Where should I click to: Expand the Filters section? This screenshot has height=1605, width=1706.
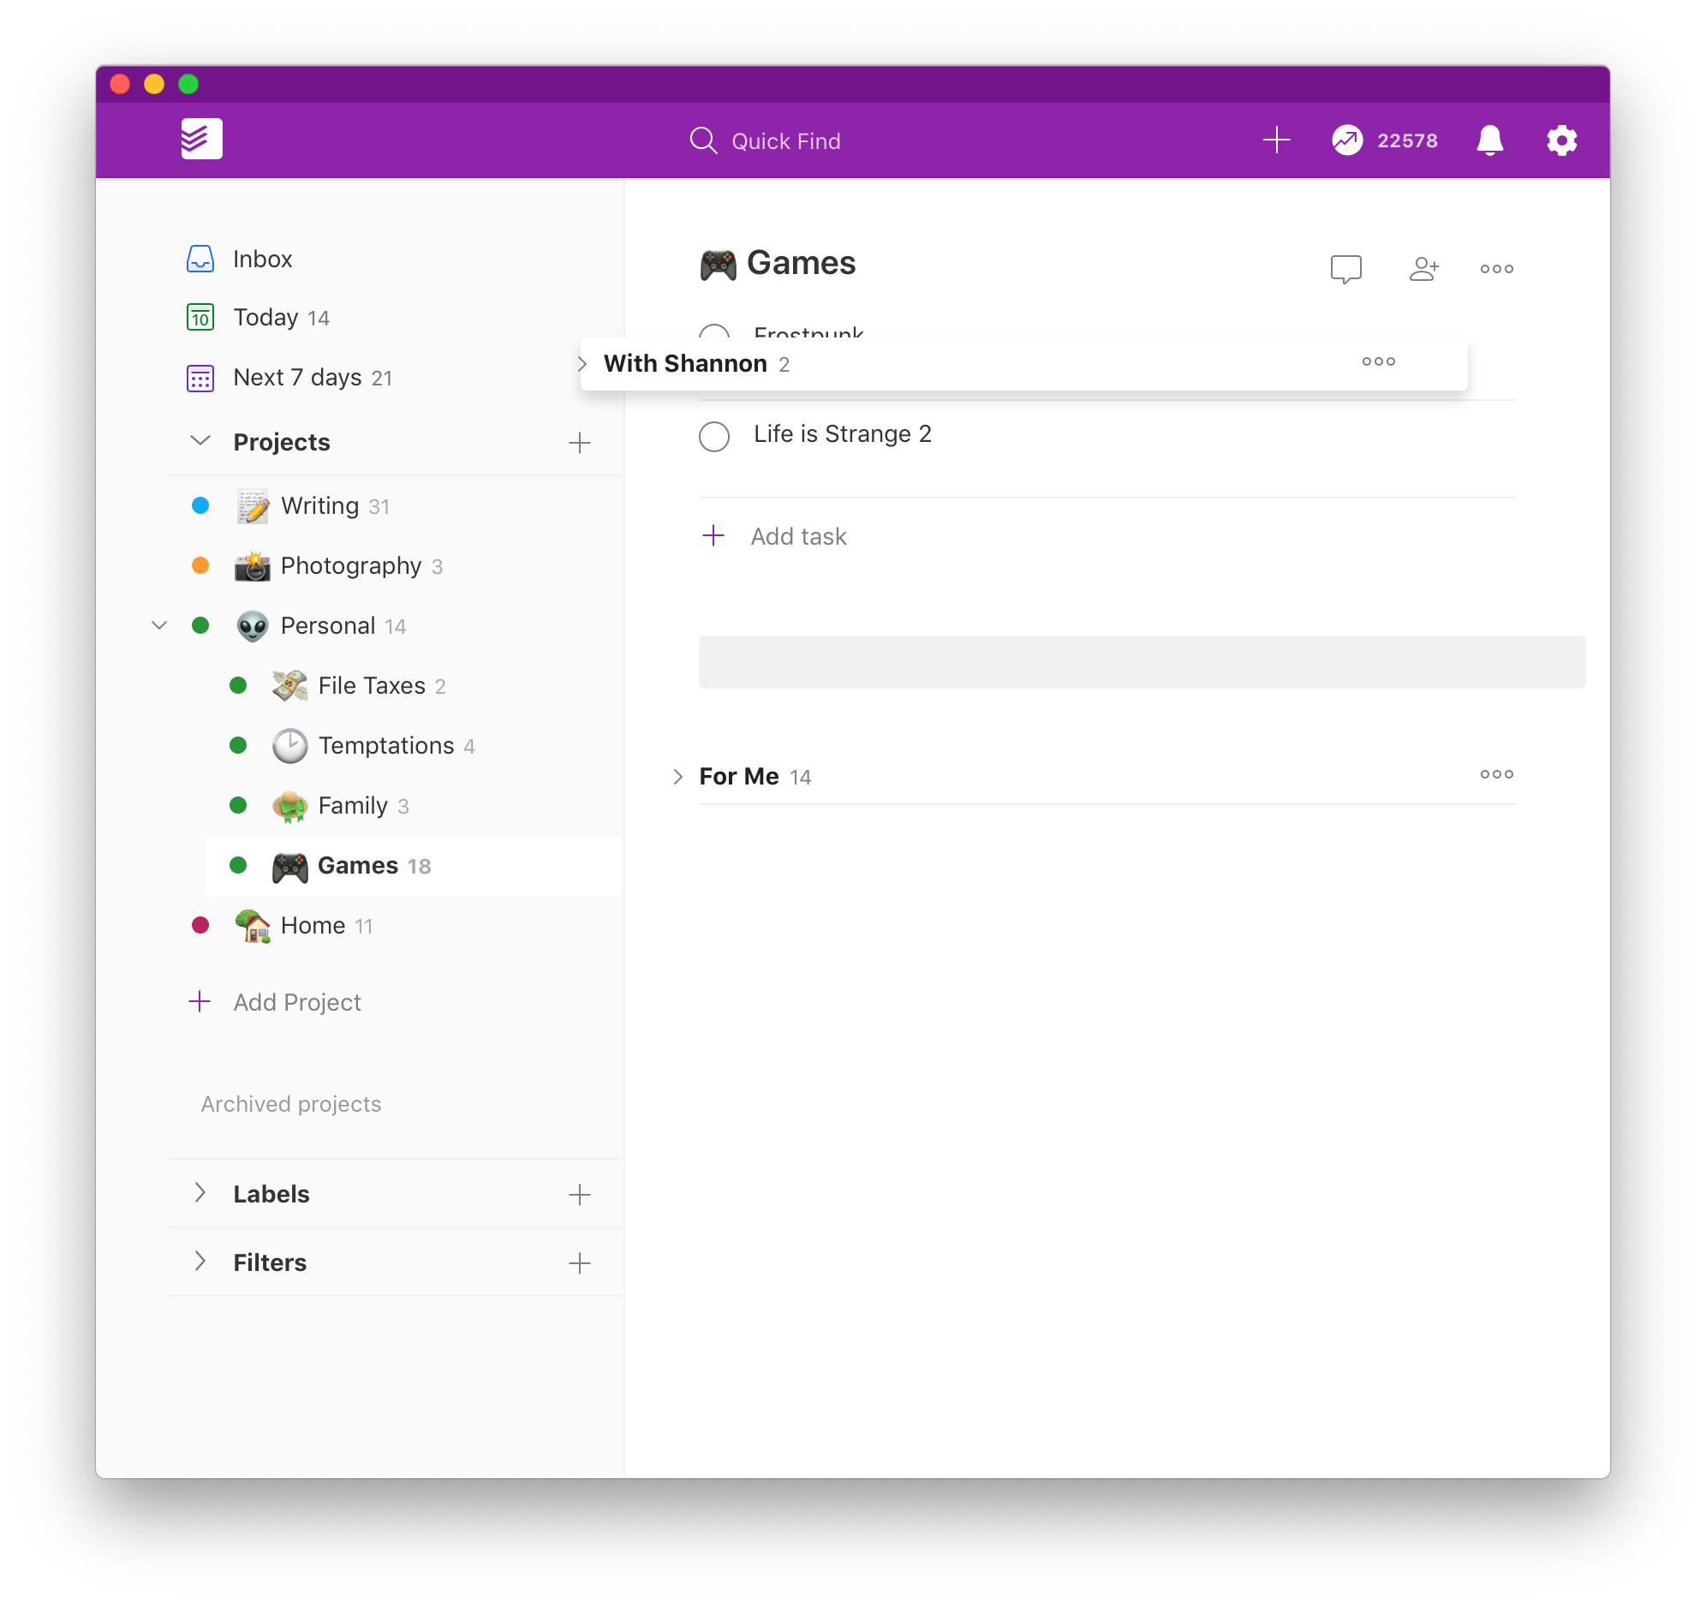(200, 1262)
